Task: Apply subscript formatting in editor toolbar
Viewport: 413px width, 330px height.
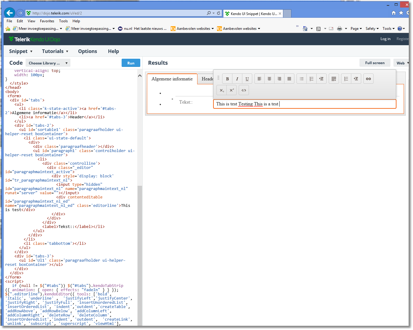Action: point(222,90)
